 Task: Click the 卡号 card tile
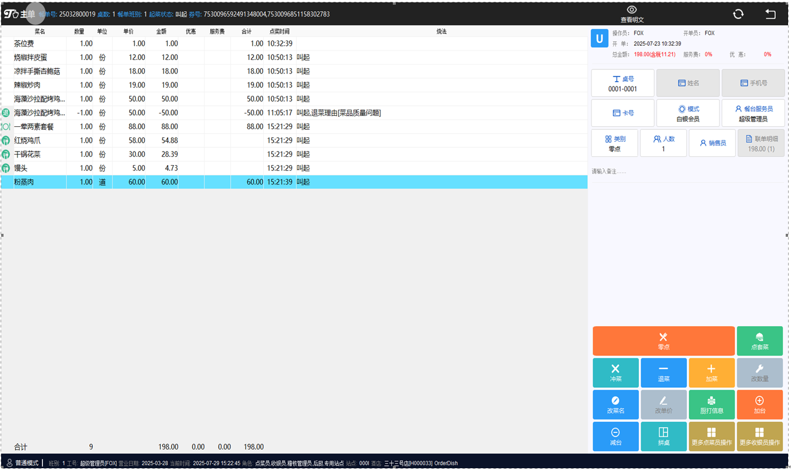click(x=622, y=113)
